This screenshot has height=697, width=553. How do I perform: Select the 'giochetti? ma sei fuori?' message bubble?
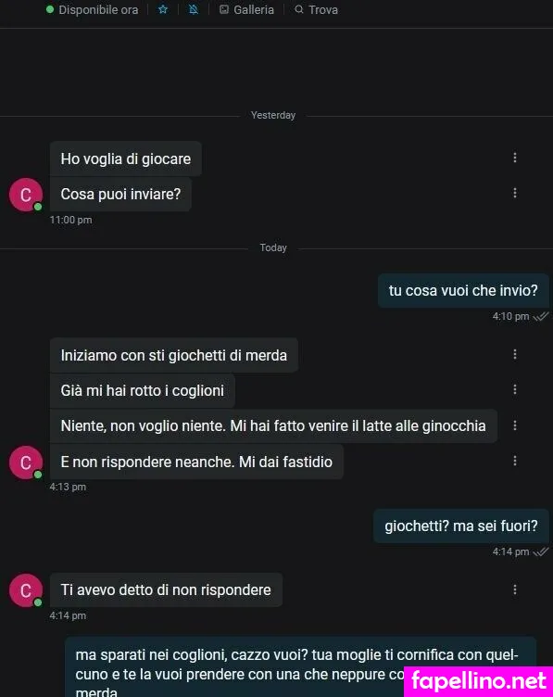(x=461, y=526)
